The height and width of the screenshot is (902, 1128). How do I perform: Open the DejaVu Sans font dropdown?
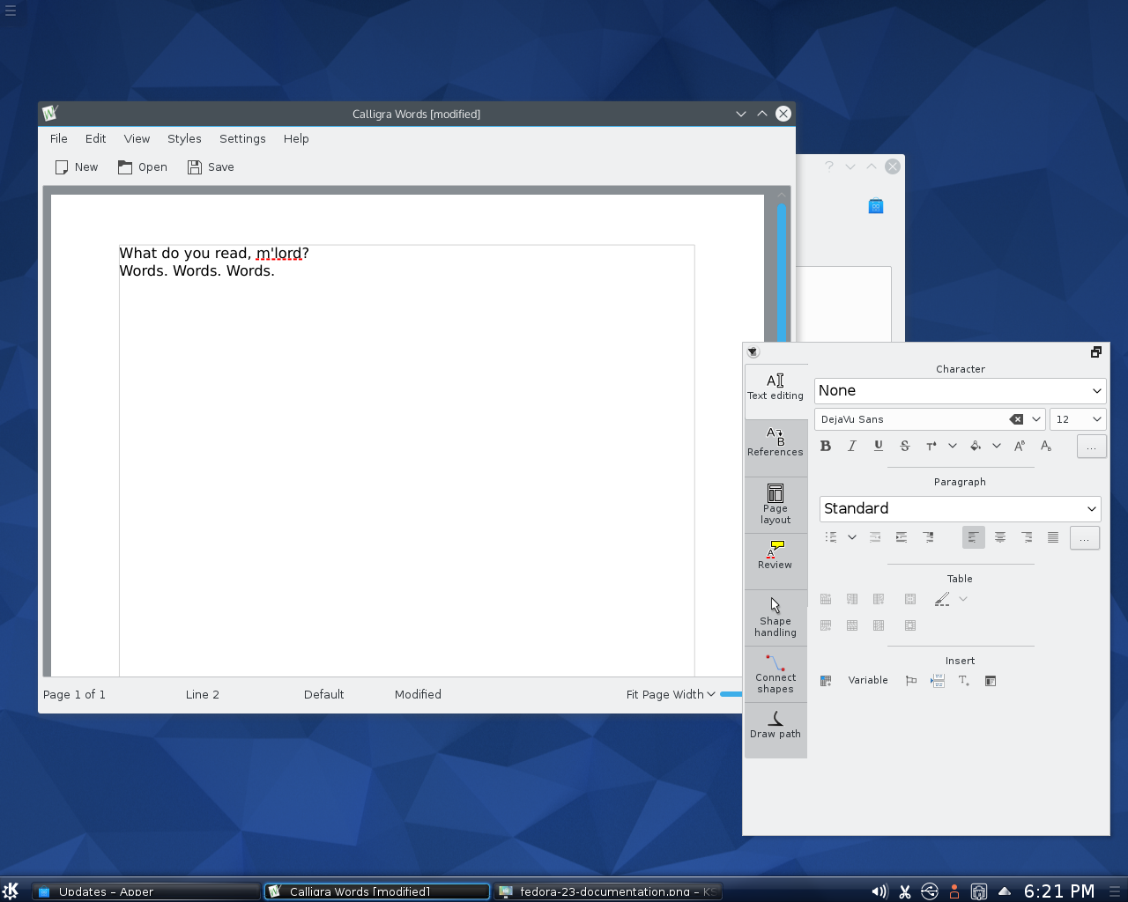pos(1036,419)
